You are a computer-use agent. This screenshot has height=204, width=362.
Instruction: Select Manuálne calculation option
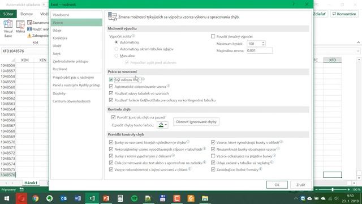[117, 56]
